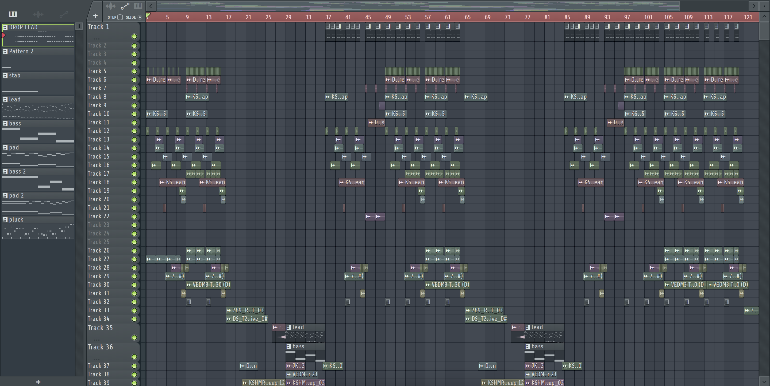Add a new pattern with bottom plus
Viewport: 770px width, 386px height.
pyautogui.click(x=38, y=382)
